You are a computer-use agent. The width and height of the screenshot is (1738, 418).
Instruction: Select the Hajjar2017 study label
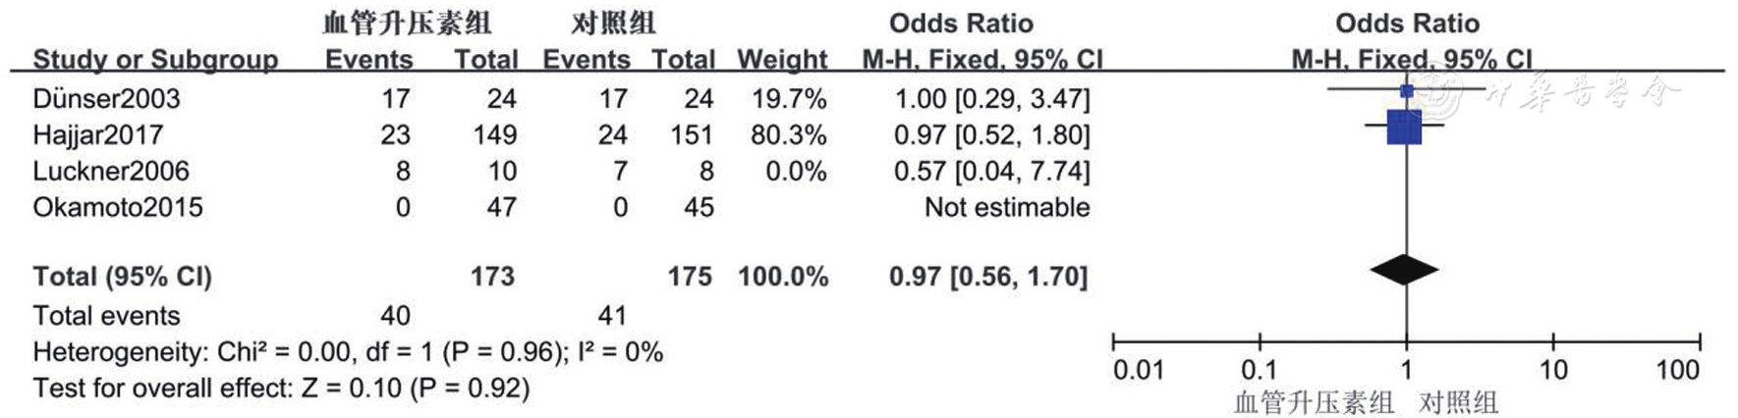97,134
